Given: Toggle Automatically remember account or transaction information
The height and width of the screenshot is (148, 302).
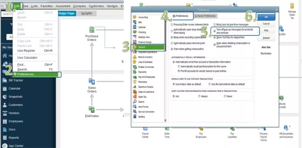Looking at the screenshot, I should tap(174, 62).
